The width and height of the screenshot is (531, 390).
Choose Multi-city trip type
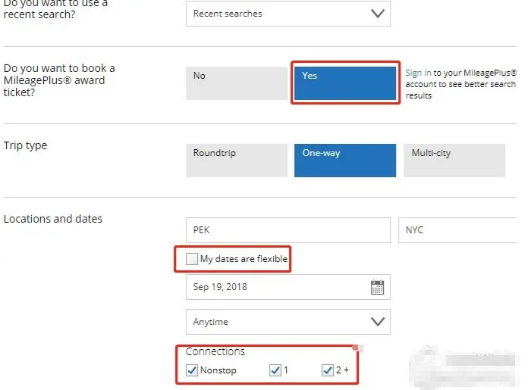click(x=454, y=161)
